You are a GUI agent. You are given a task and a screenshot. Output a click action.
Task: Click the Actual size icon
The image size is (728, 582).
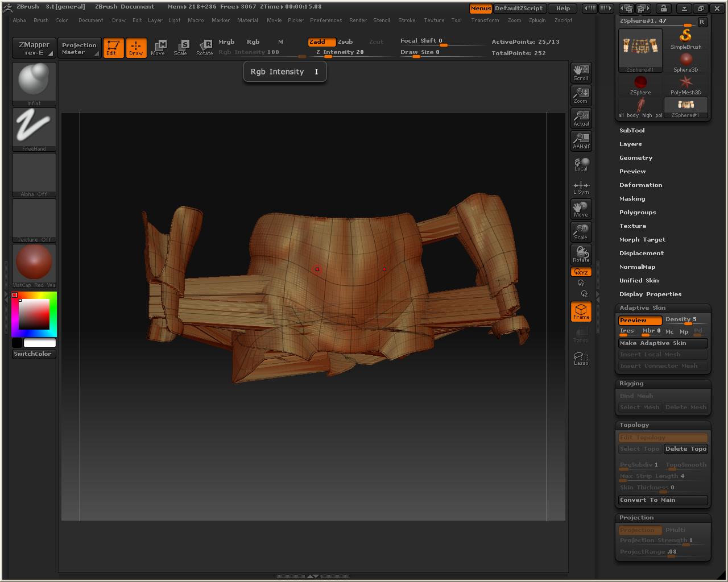pyautogui.click(x=581, y=118)
